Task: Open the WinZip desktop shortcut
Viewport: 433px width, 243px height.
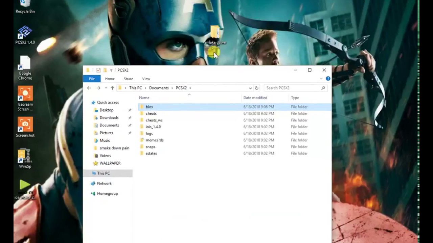Action: [25, 159]
